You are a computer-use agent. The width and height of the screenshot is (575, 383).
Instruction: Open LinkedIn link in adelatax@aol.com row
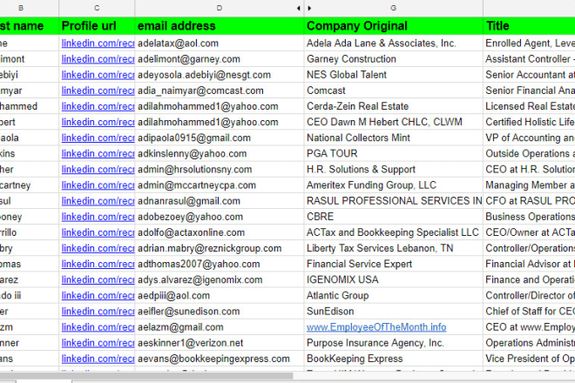click(x=98, y=44)
